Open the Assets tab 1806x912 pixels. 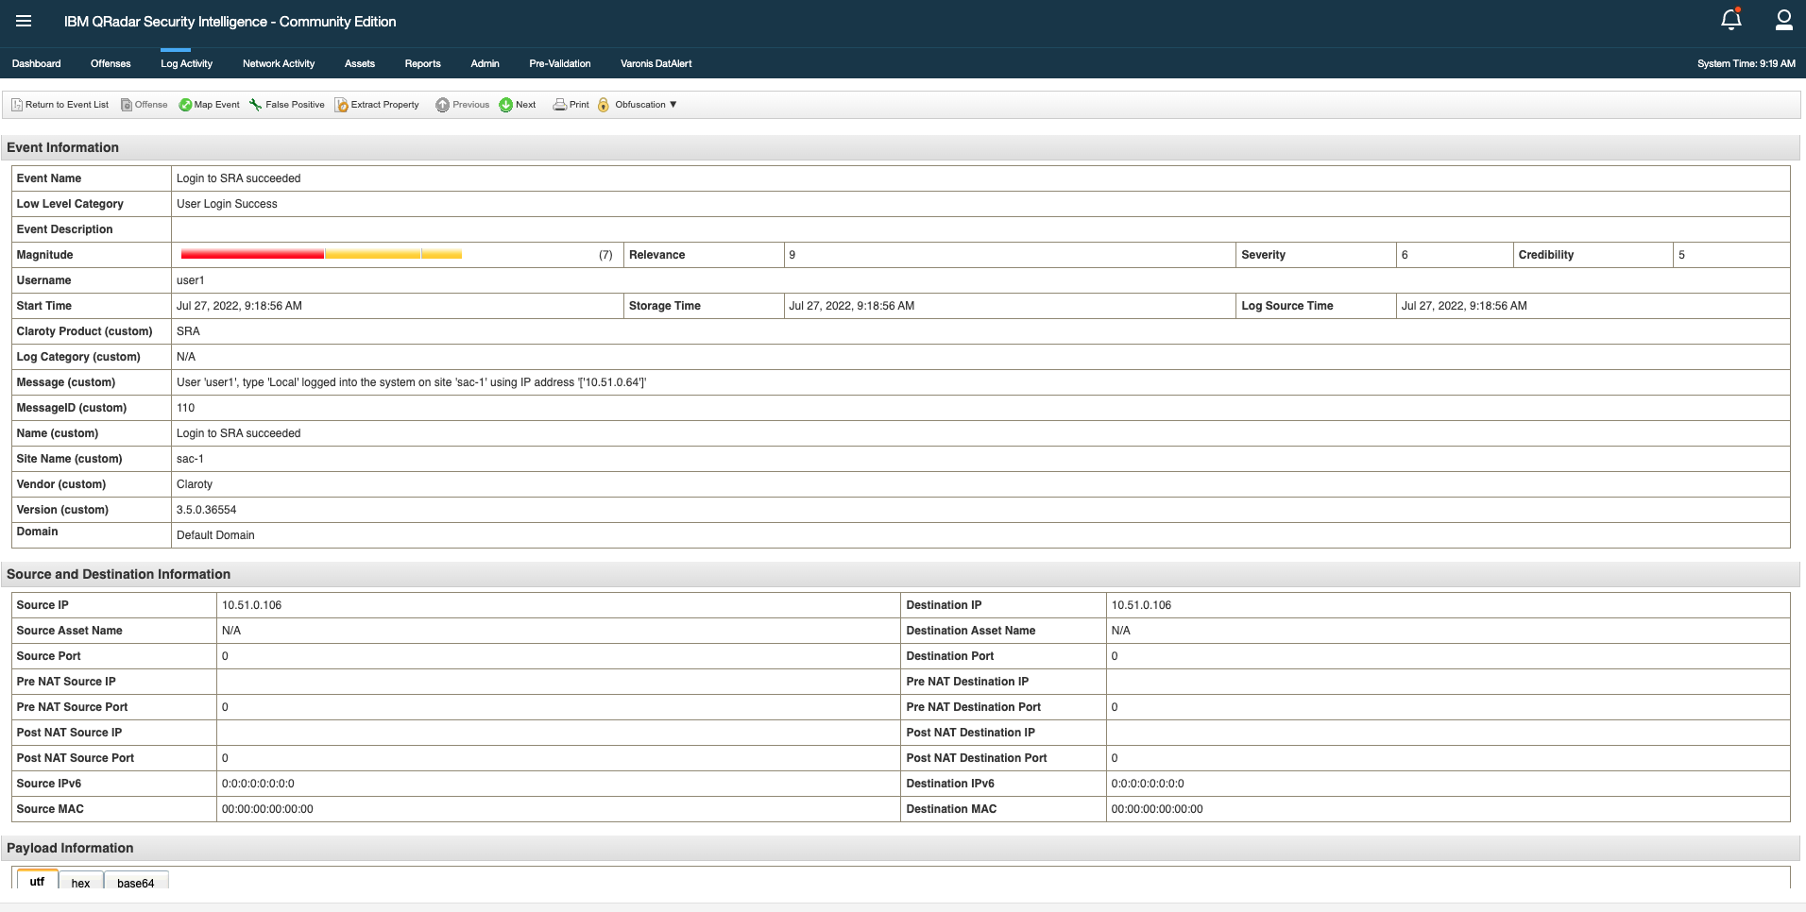point(360,63)
